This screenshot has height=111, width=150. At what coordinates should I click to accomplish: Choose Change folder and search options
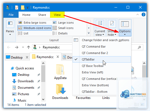[102, 40]
